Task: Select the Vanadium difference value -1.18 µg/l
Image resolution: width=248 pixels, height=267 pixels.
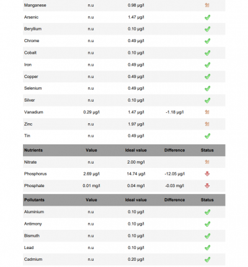Action: 175,112
